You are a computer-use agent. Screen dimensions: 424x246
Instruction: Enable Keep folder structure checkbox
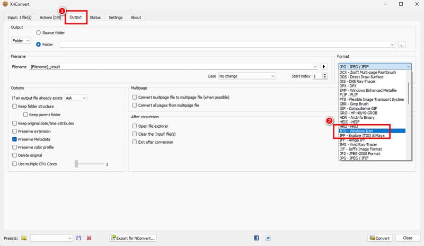(14, 106)
